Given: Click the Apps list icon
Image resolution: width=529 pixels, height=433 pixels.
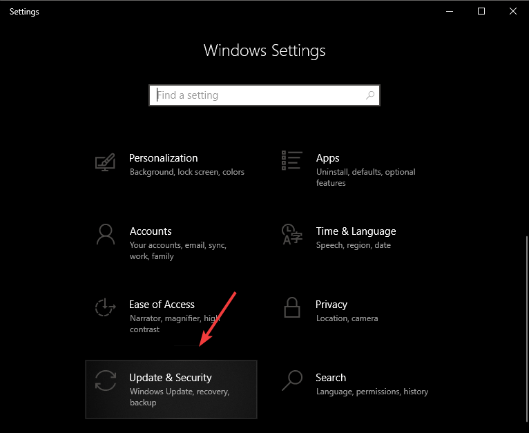Looking at the screenshot, I should (x=292, y=160).
